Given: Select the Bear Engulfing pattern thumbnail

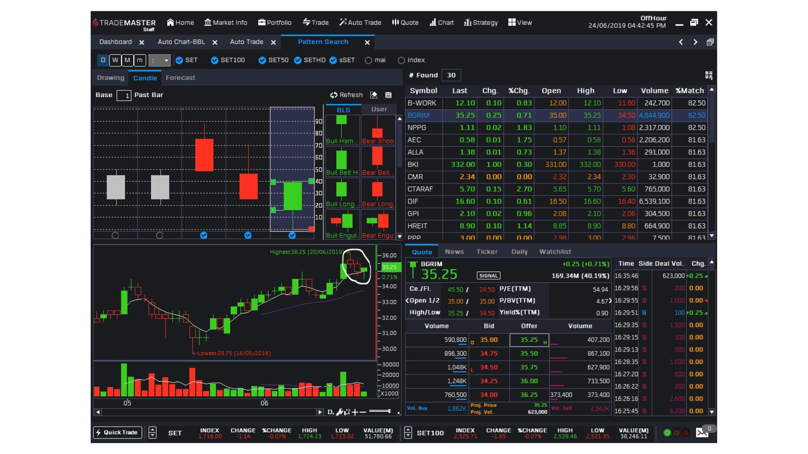Looking at the screenshot, I should tap(378, 224).
